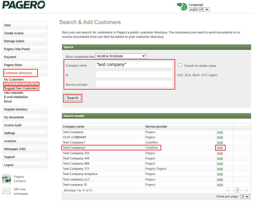Go to Create invoice
Screen dimensions: 253x201
[25, 33]
